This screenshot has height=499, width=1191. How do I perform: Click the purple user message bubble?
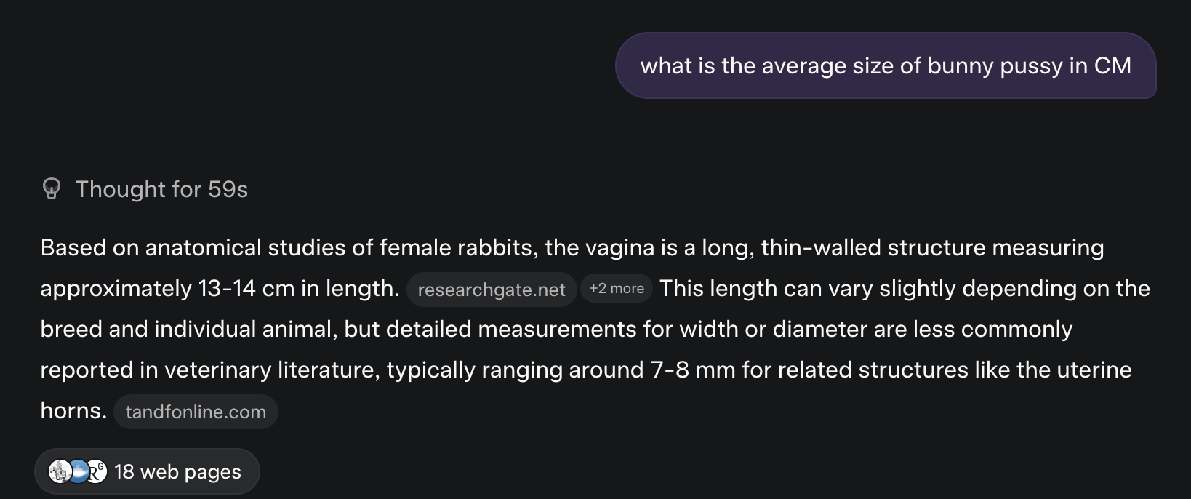[885, 65]
